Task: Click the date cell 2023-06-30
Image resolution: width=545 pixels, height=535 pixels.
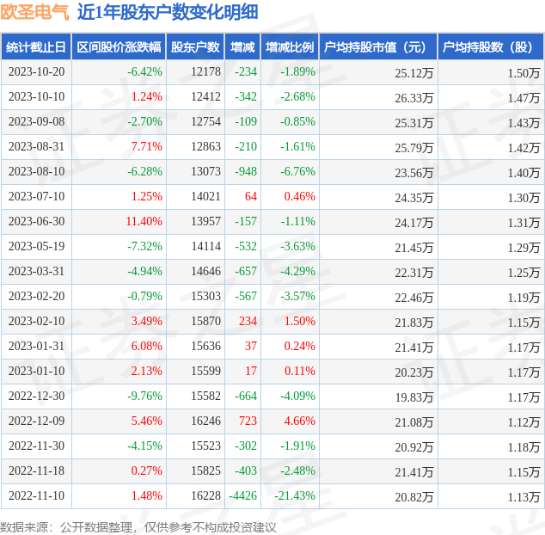Action: pyautogui.click(x=36, y=221)
